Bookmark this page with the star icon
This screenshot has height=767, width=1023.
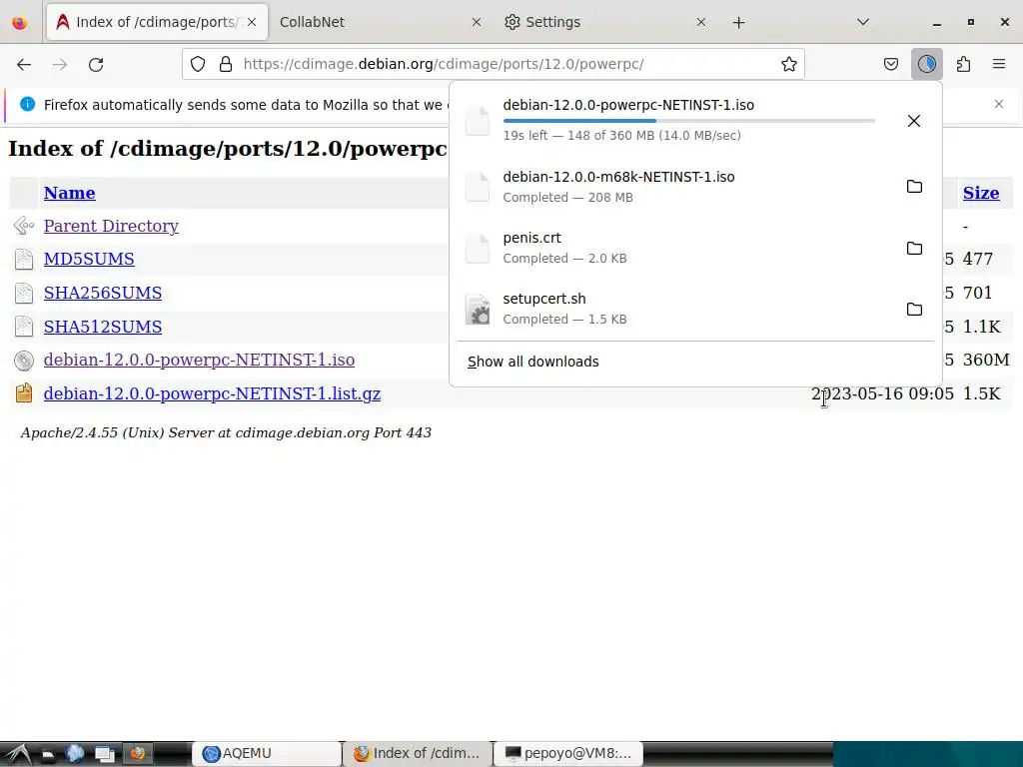[789, 64]
